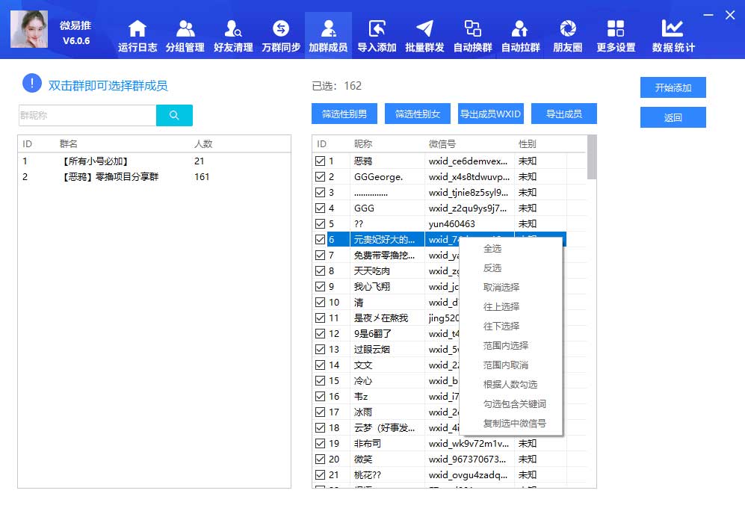Open the 运行日志 home icon
The image size is (745, 523).
(x=137, y=30)
